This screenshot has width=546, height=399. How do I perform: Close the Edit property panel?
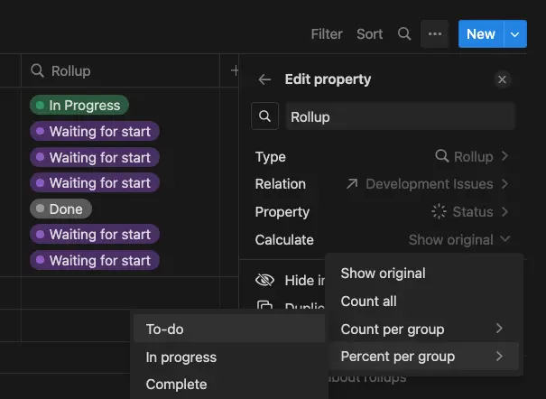[503, 79]
